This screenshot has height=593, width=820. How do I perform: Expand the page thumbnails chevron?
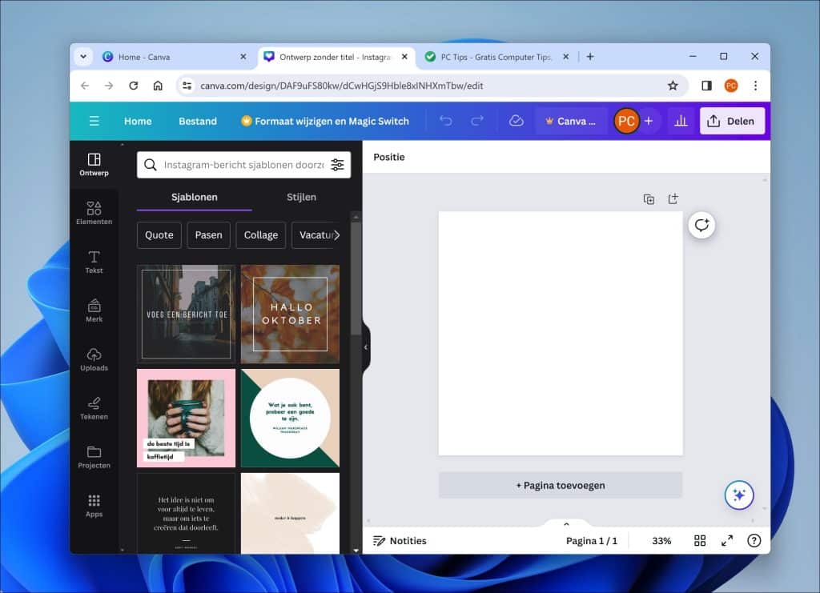pos(566,523)
